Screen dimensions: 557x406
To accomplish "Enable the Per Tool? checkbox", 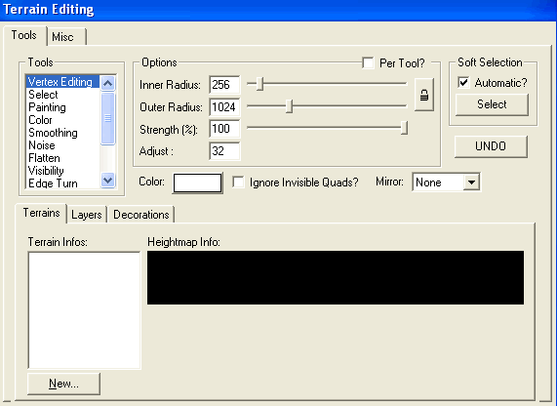I will click(x=368, y=62).
